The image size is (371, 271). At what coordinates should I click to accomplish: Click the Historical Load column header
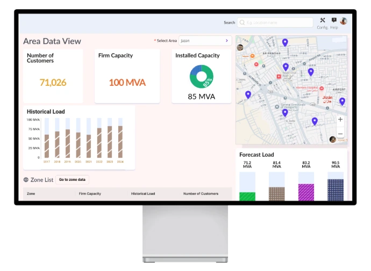point(143,194)
